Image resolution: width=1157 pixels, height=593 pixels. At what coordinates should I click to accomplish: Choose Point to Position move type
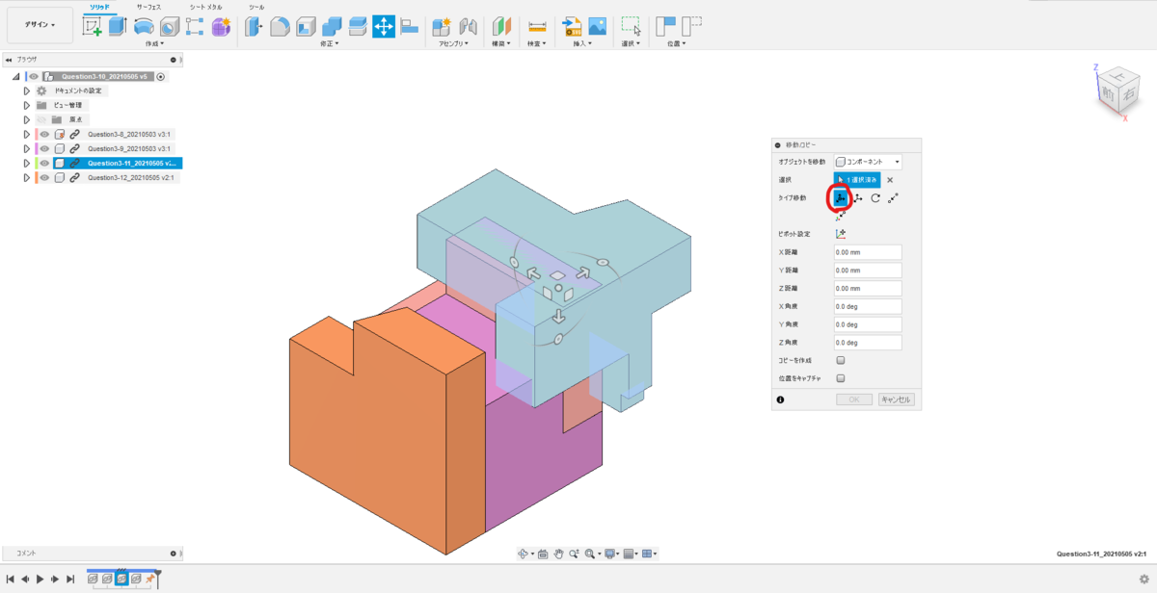click(x=840, y=217)
